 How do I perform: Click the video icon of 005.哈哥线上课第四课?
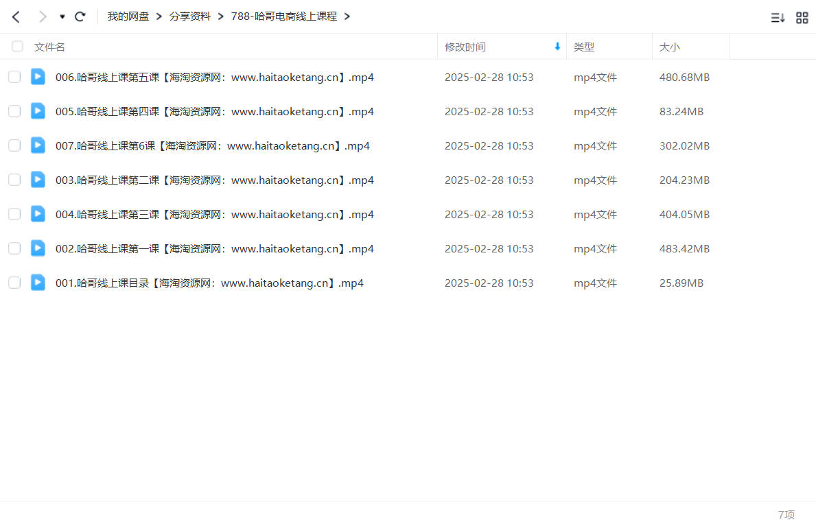(x=38, y=110)
